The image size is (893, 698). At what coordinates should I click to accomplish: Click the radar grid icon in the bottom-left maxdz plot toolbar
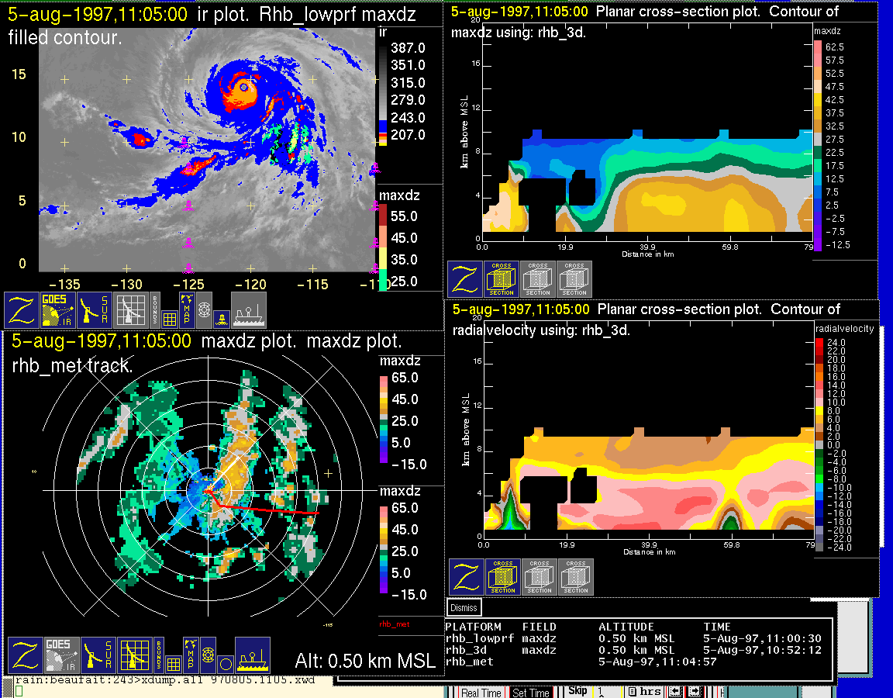click(x=133, y=655)
